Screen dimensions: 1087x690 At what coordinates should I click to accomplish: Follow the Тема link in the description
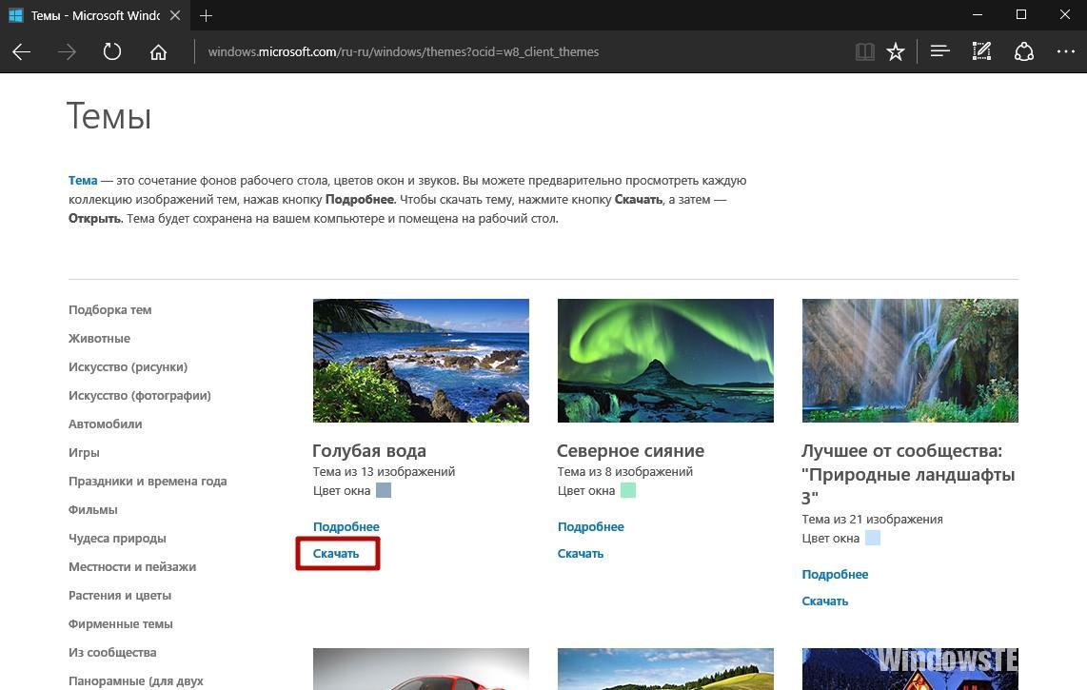point(83,180)
